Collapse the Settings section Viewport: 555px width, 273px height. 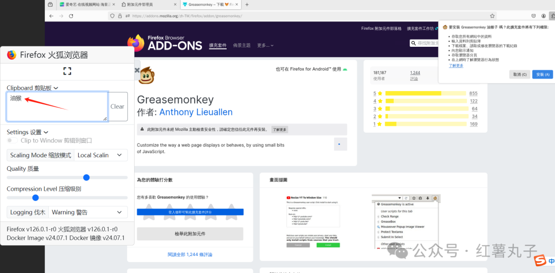pos(28,132)
